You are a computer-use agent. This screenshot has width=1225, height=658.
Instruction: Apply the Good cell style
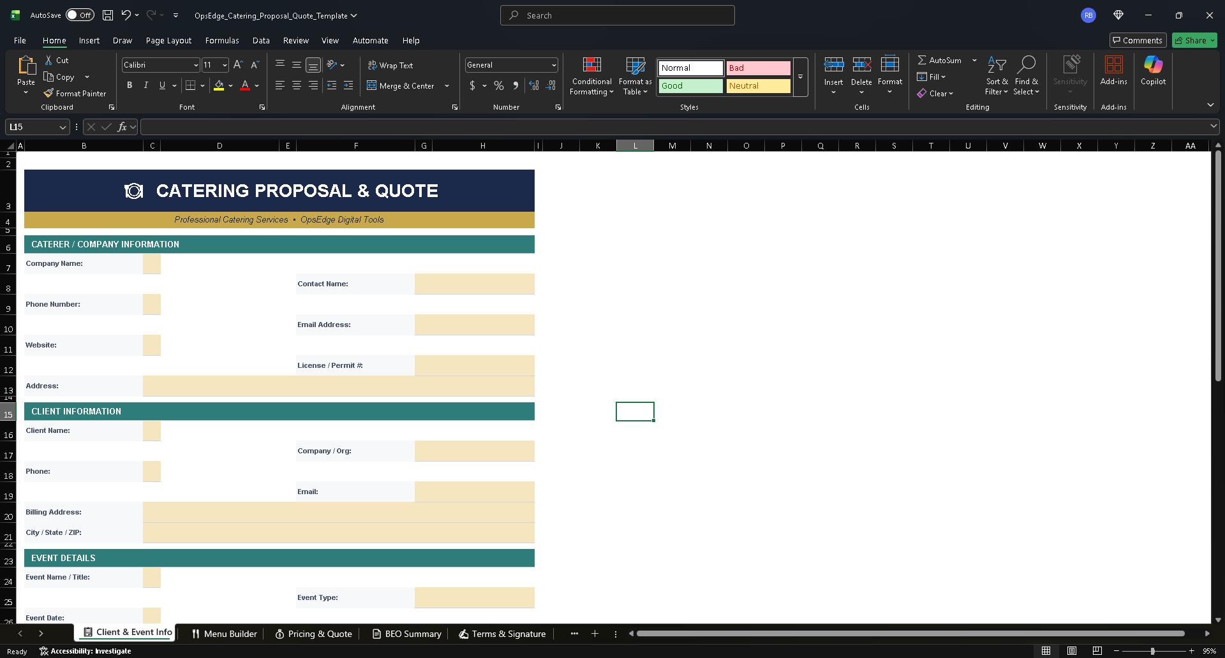click(x=690, y=85)
